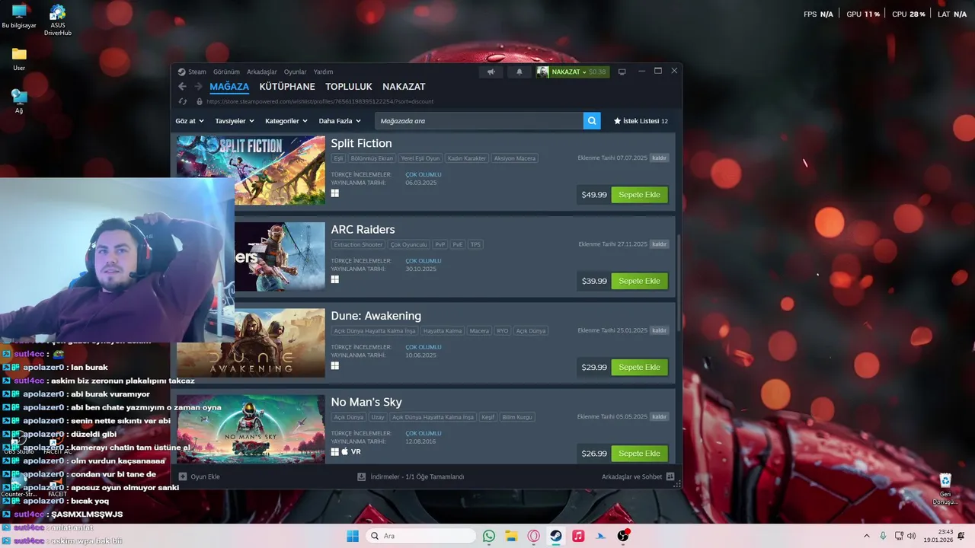
Task: Open the ARC Raiders title link
Action: 363,229
